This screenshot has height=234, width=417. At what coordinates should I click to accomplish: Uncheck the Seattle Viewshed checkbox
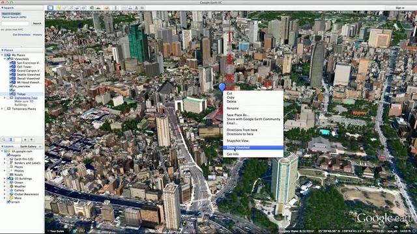click(11, 75)
